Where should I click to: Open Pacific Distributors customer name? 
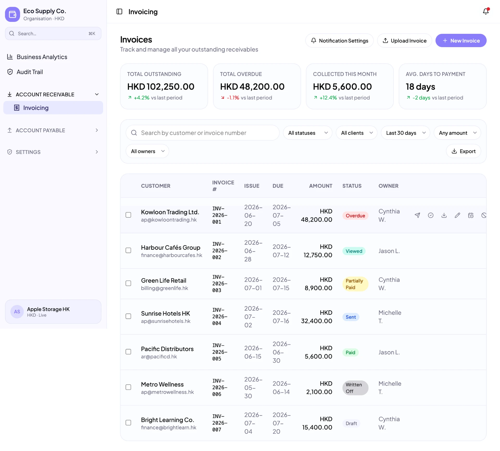[167, 349]
